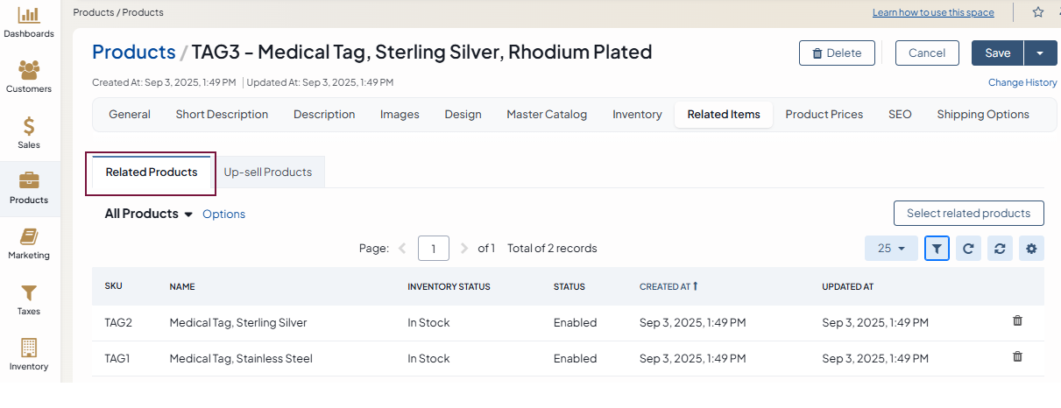Click the Select related products button
1061x408 pixels.
(x=968, y=214)
